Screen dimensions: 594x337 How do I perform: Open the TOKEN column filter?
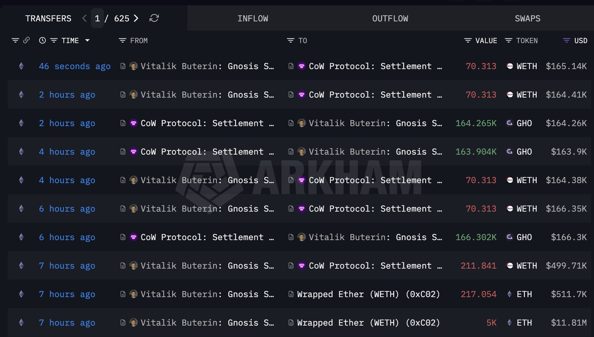pyautogui.click(x=509, y=41)
